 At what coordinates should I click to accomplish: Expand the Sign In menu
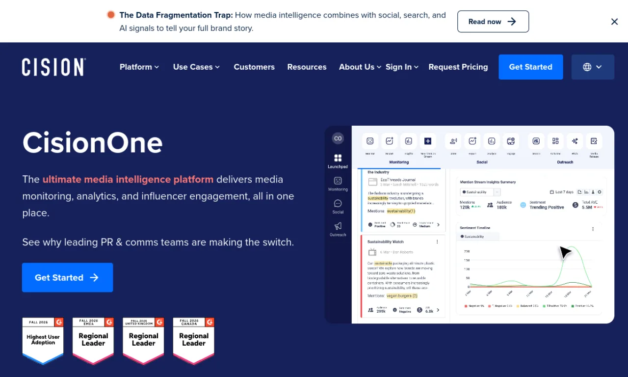[x=402, y=67]
